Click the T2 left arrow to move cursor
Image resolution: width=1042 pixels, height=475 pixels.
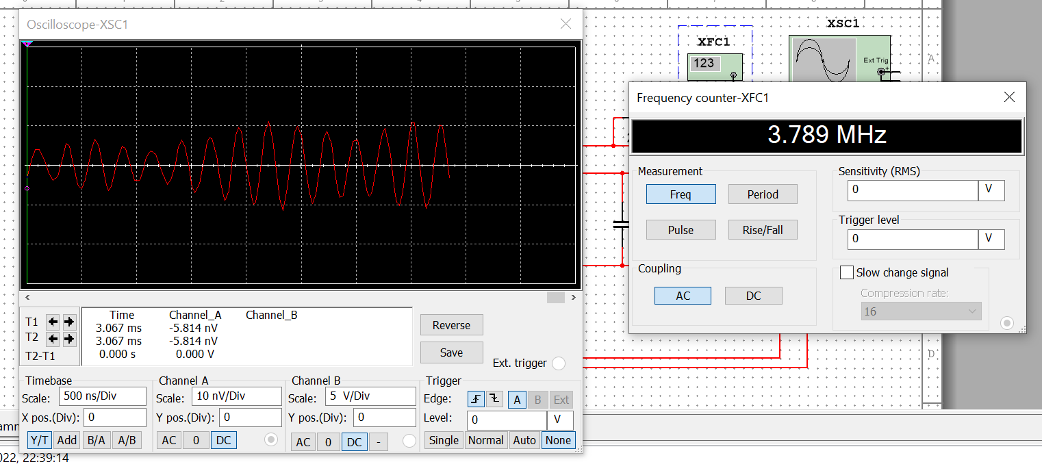(52, 337)
